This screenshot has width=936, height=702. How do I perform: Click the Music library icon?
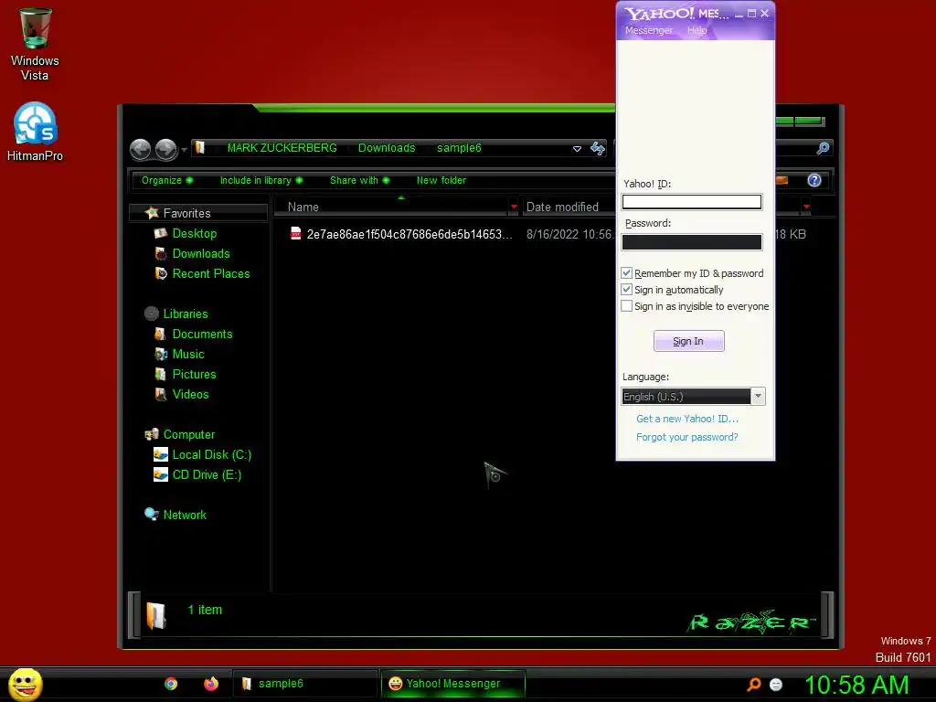161,354
